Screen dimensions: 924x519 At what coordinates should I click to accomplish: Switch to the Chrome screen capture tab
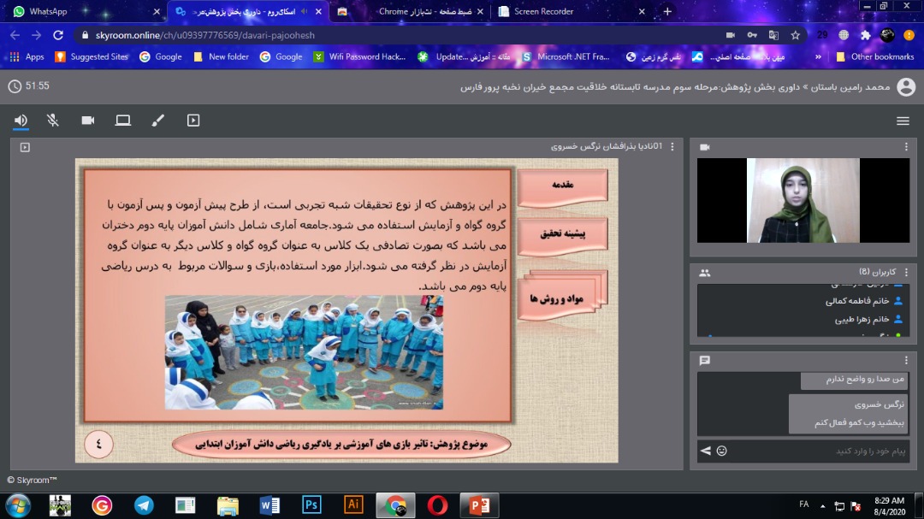[410, 11]
